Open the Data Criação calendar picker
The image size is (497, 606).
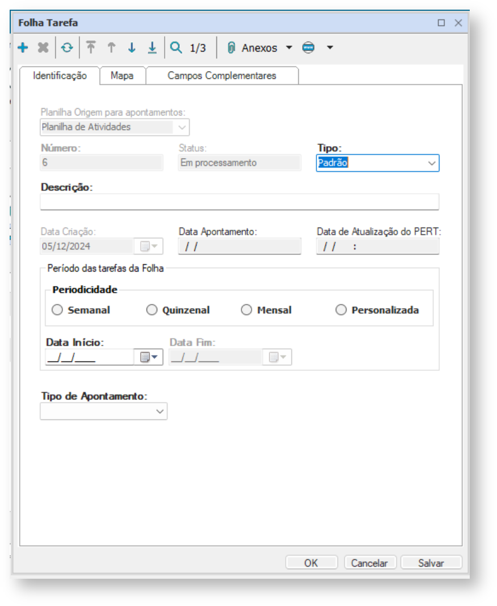149,246
